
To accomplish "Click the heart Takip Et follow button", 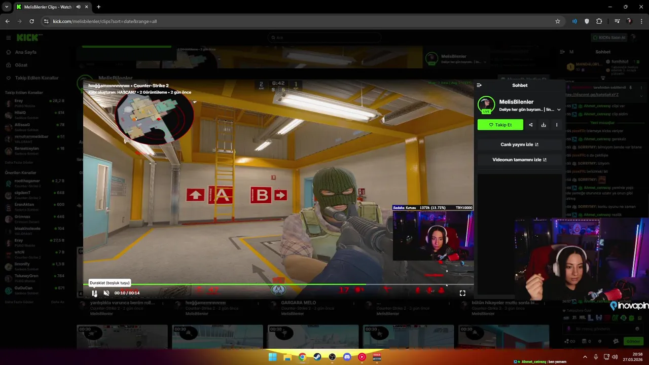I will click(500, 125).
